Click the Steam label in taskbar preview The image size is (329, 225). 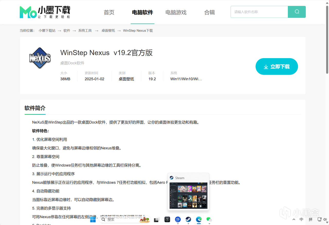tap(180, 178)
